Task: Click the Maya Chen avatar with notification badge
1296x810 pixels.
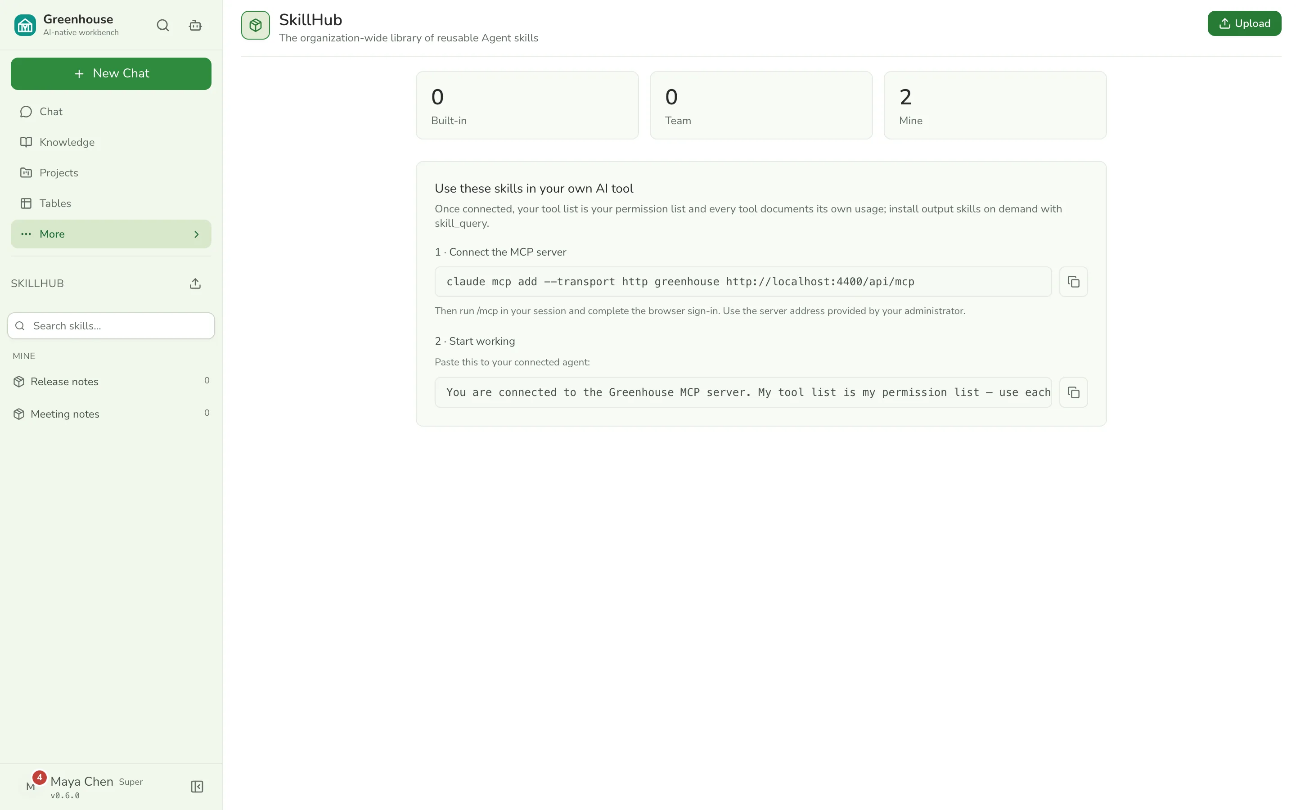Action: (x=31, y=787)
